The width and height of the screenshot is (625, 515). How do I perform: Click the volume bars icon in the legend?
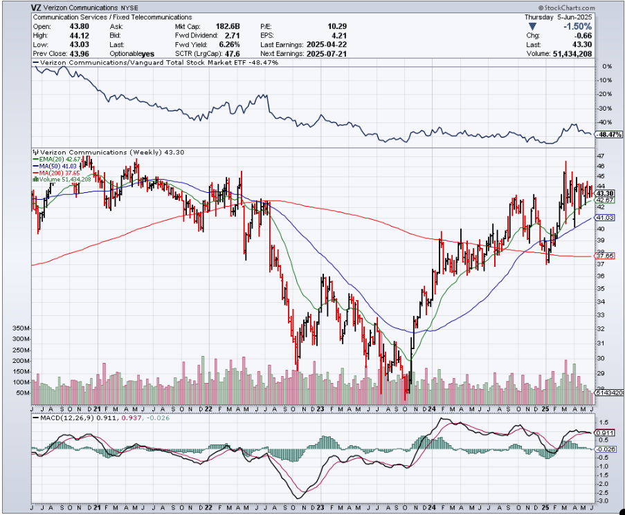pyautogui.click(x=36, y=180)
